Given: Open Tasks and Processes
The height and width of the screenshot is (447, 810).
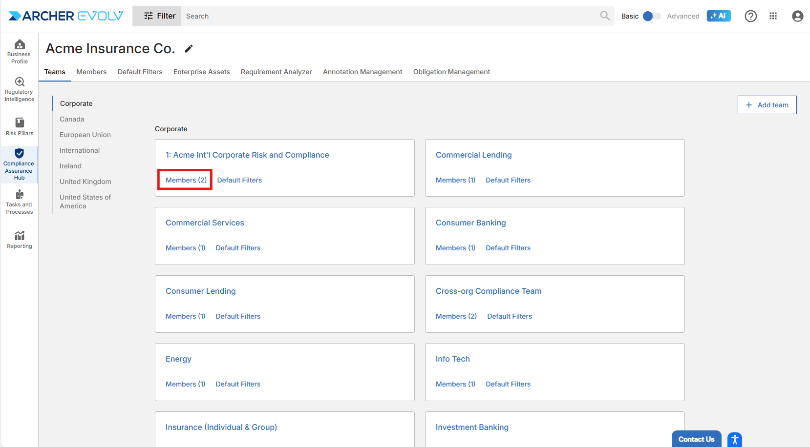Looking at the screenshot, I should coord(20,202).
